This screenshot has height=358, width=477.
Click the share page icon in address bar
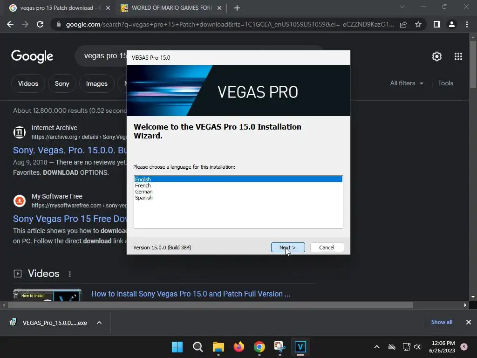point(403,24)
